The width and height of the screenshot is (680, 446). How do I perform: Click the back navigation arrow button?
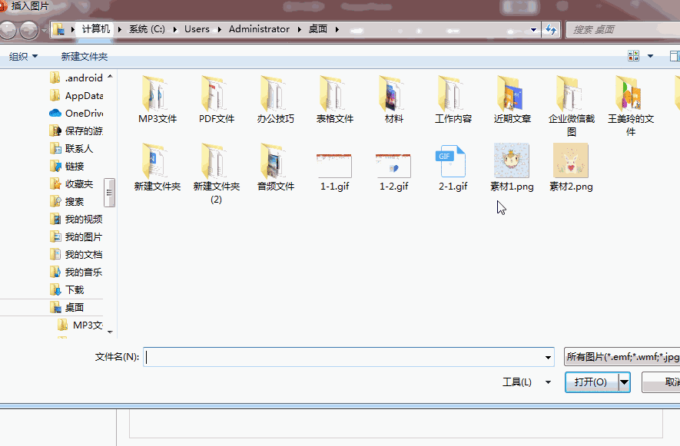point(8,30)
